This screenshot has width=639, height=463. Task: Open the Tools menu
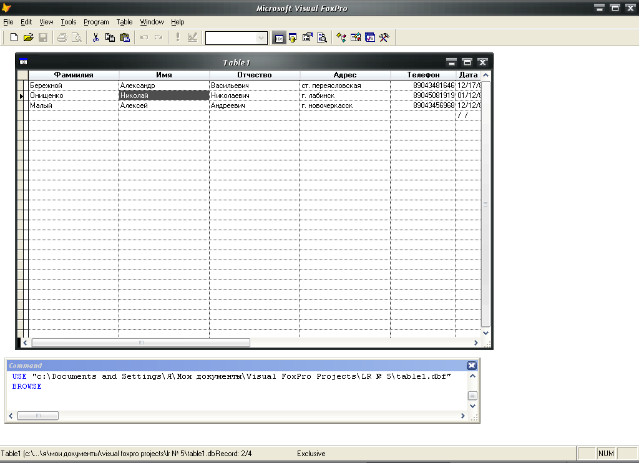tap(69, 22)
